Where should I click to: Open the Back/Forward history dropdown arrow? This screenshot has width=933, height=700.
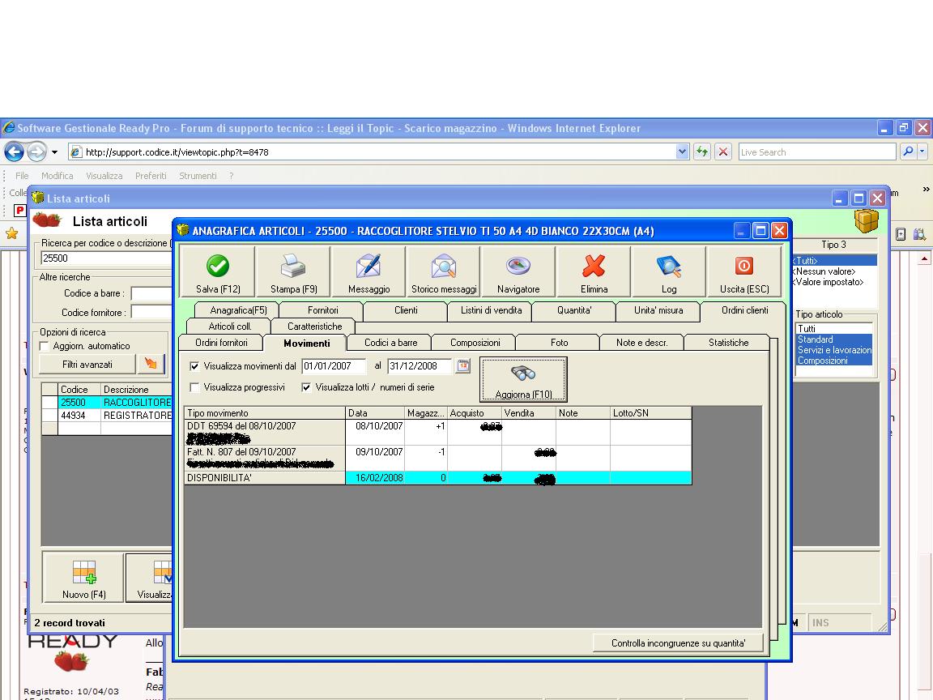[x=55, y=152]
